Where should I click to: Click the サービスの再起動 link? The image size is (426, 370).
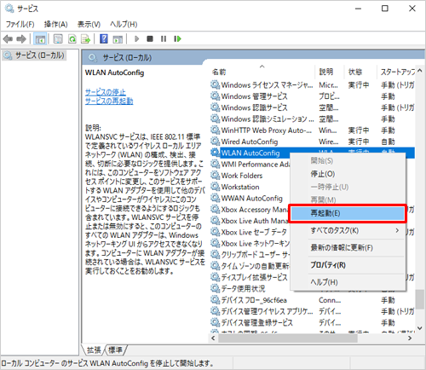109,101
